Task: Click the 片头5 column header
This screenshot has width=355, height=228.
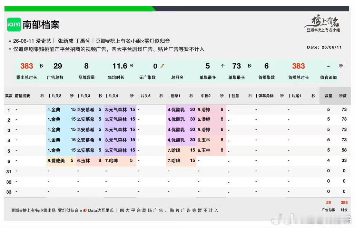Action: (x=146, y=96)
